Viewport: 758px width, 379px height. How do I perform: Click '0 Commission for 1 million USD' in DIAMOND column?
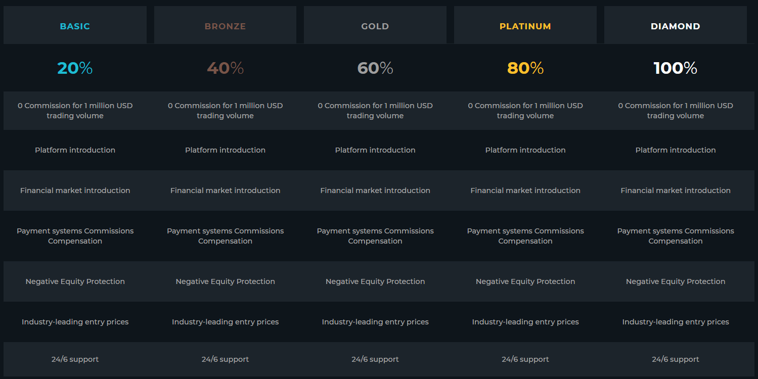tap(676, 106)
